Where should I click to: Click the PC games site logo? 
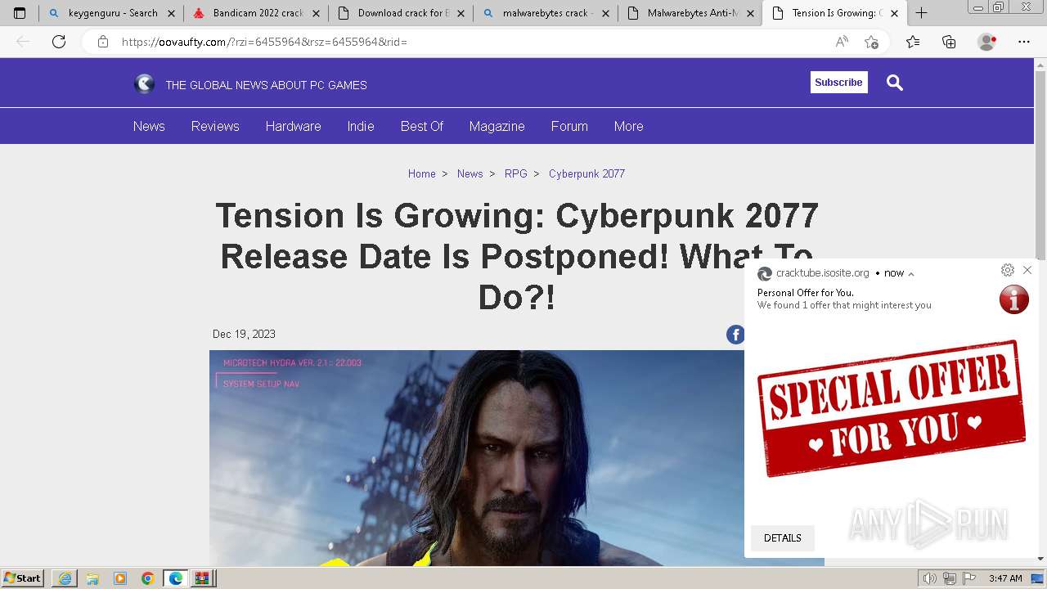coord(144,83)
